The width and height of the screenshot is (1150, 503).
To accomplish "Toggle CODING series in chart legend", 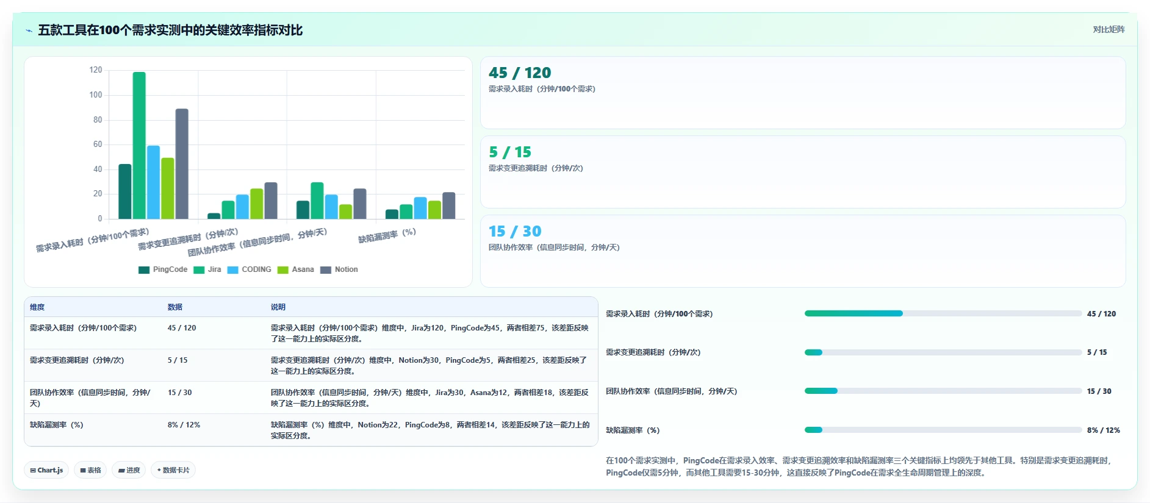I will pyautogui.click(x=249, y=269).
